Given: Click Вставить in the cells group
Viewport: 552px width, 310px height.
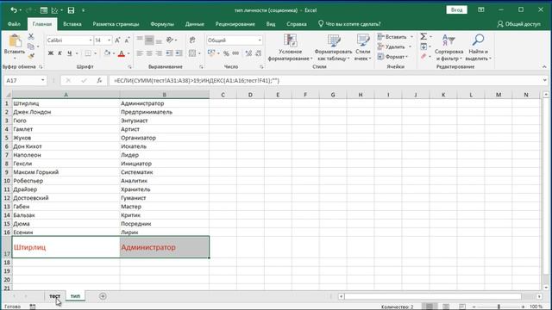Looking at the screenshot, I should (395, 36).
